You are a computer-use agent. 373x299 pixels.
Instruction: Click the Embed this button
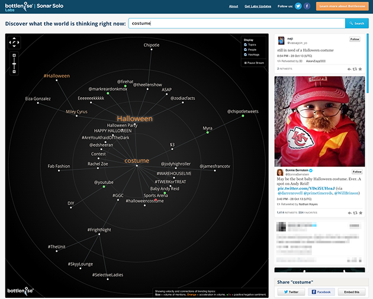click(x=352, y=292)
